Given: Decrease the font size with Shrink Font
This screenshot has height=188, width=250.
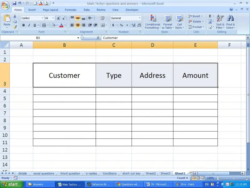Looking at the screenshot, I should (64, 18).
